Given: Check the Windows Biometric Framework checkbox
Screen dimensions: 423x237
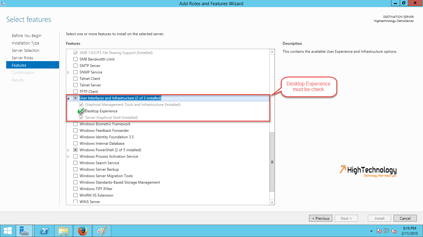Looking at the screenshot, I should pos(75,124).
